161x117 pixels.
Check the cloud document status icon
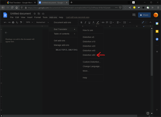[x=43, y=14]
